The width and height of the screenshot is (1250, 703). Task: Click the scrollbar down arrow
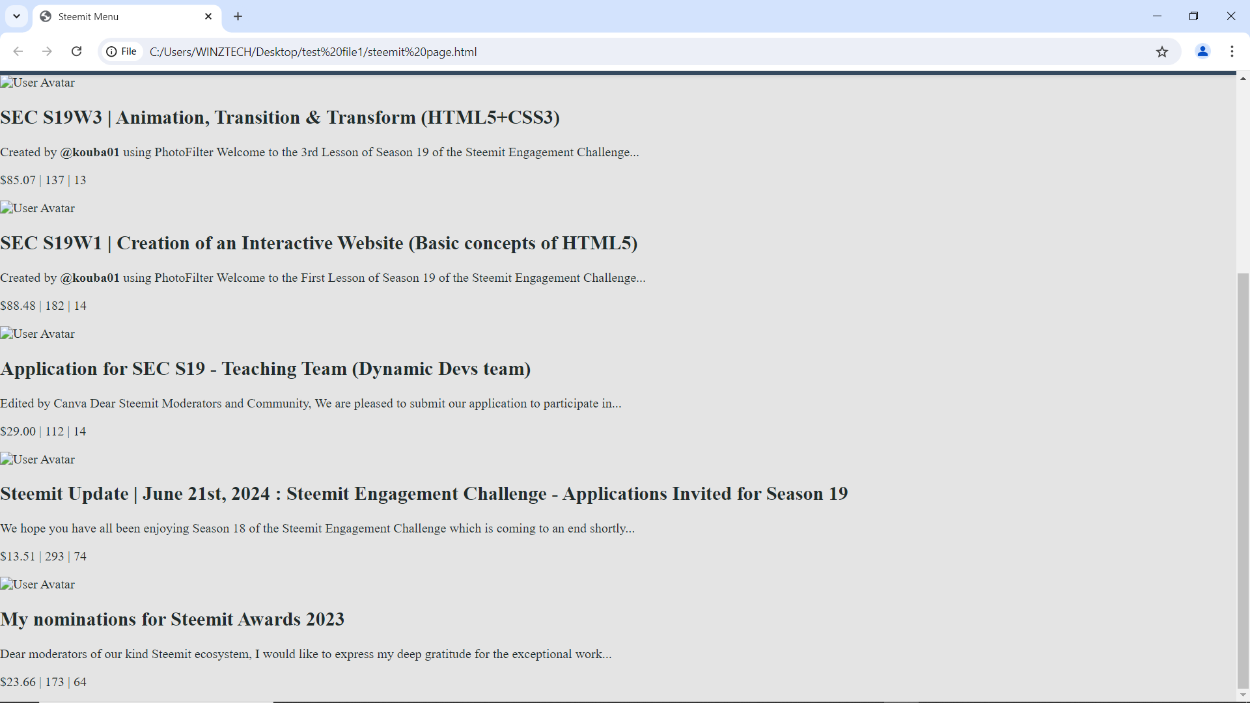point(1243,695)
